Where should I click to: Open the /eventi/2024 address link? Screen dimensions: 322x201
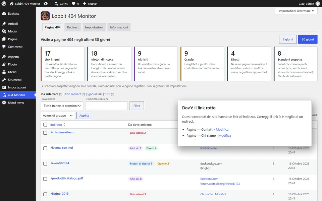click(60, 163)
